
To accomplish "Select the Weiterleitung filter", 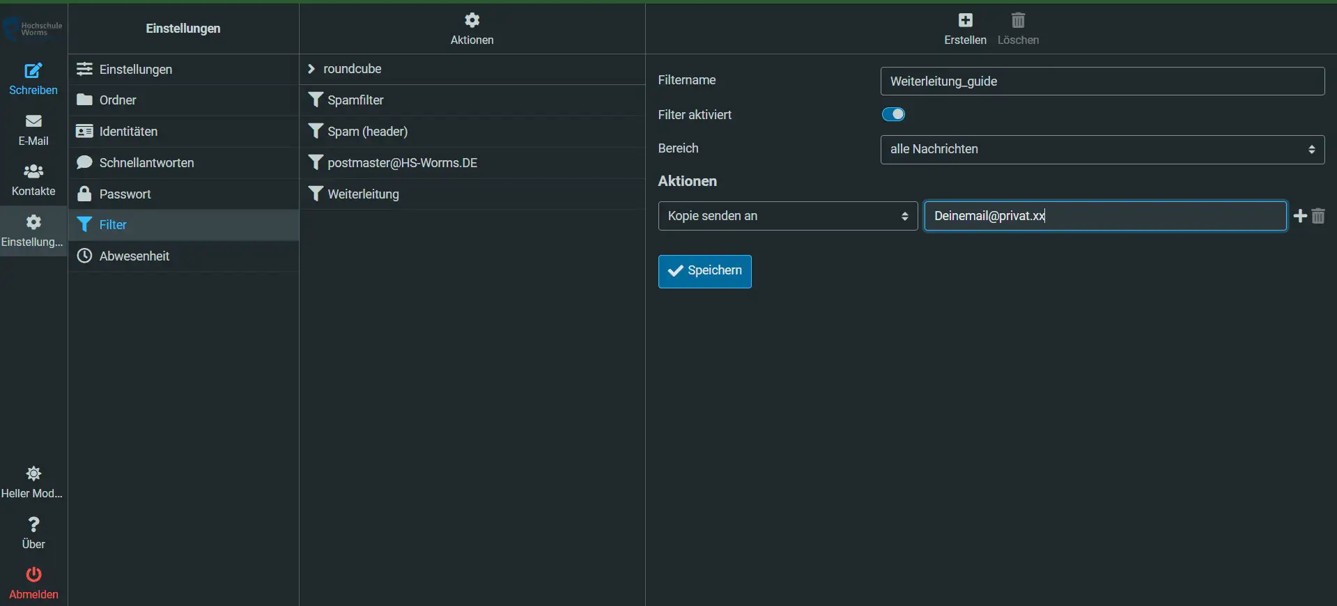I will pyautogui.click(x=363, y=194).
